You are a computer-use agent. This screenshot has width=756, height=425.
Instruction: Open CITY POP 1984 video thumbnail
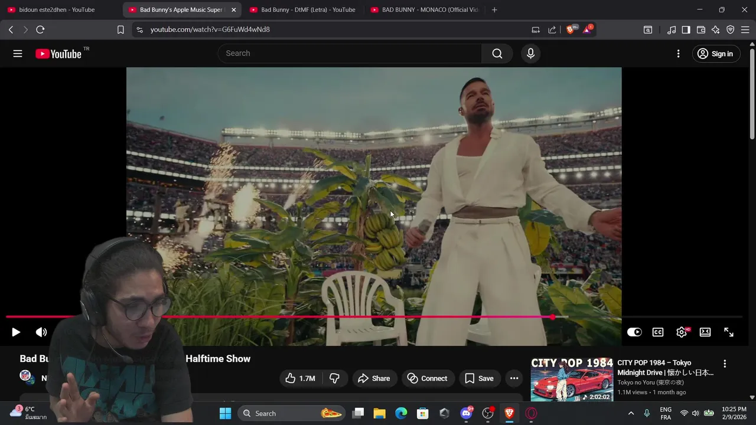pos(572,380)
